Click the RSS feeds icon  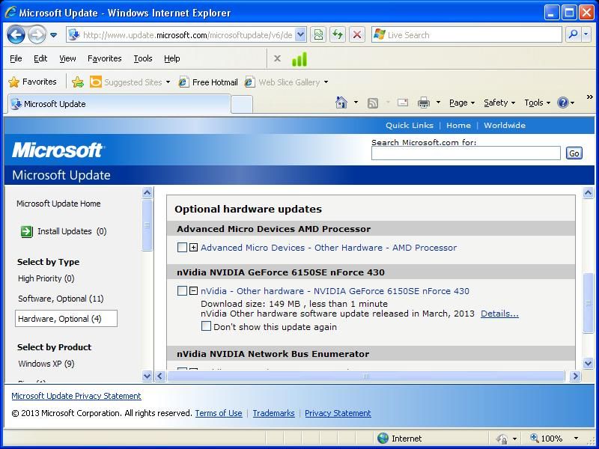point(372,103)
